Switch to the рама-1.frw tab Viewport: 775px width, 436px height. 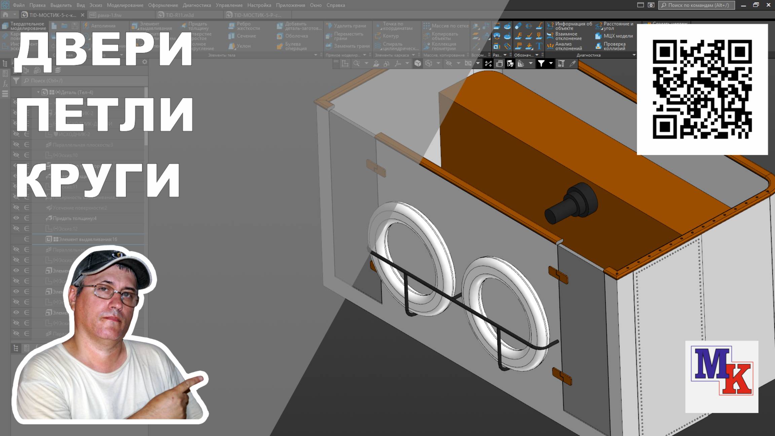click(109, 15)
